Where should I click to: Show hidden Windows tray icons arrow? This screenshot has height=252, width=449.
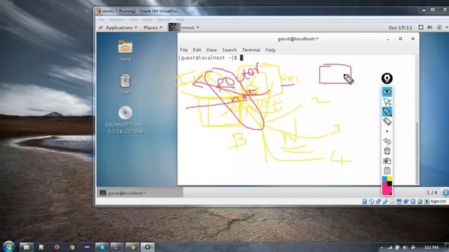coord(382,247)
